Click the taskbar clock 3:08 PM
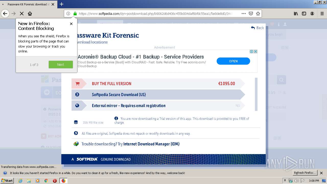The height and width of the screenshot is (184, 327). (x=314, y=181)
